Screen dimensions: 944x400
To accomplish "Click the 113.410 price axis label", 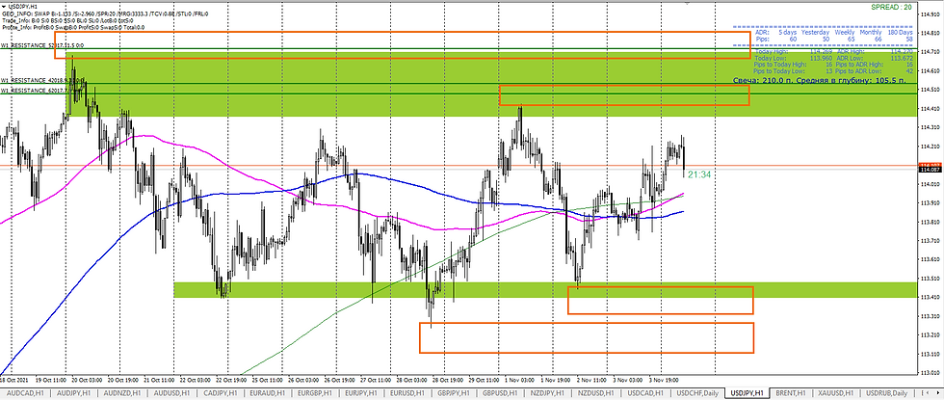I will (931, 297).
